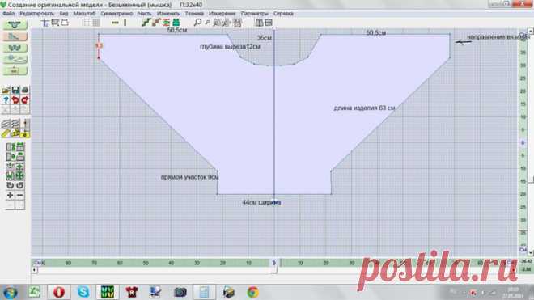The image size is (534, 300).
Task: Click the larger magnifying-glass zoom icon in the top toolbar
Action: tap(197, 23)
